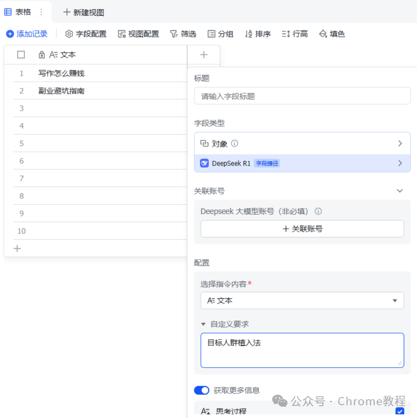Select all rows with the header checkbox
The image size is (419, 418).
tap(21, 55)
